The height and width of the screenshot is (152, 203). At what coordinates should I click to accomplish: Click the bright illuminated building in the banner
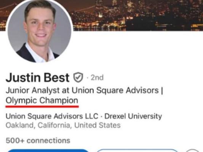coord(101,14)
